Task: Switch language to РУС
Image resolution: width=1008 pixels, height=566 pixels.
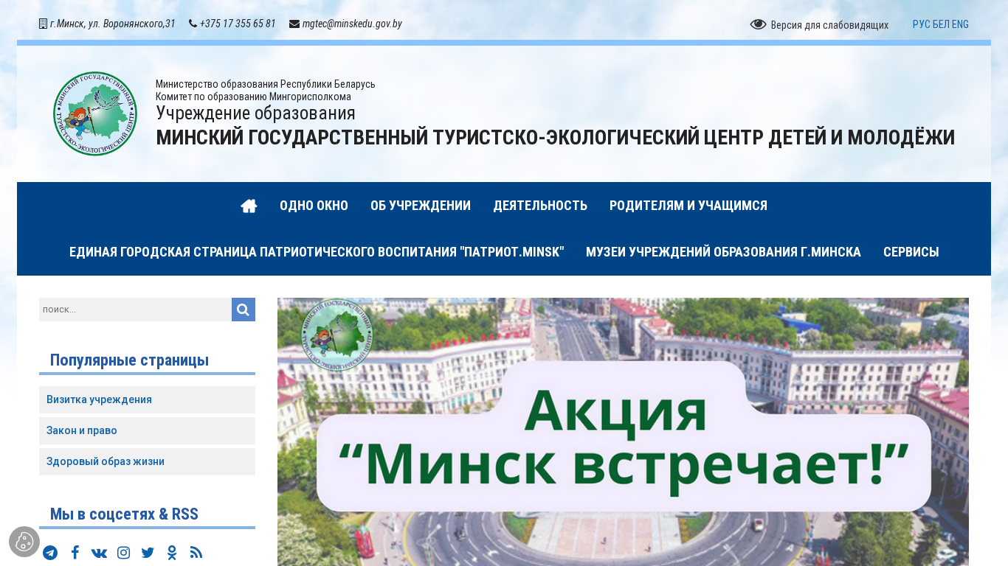Action: click(x=922, y=24)
